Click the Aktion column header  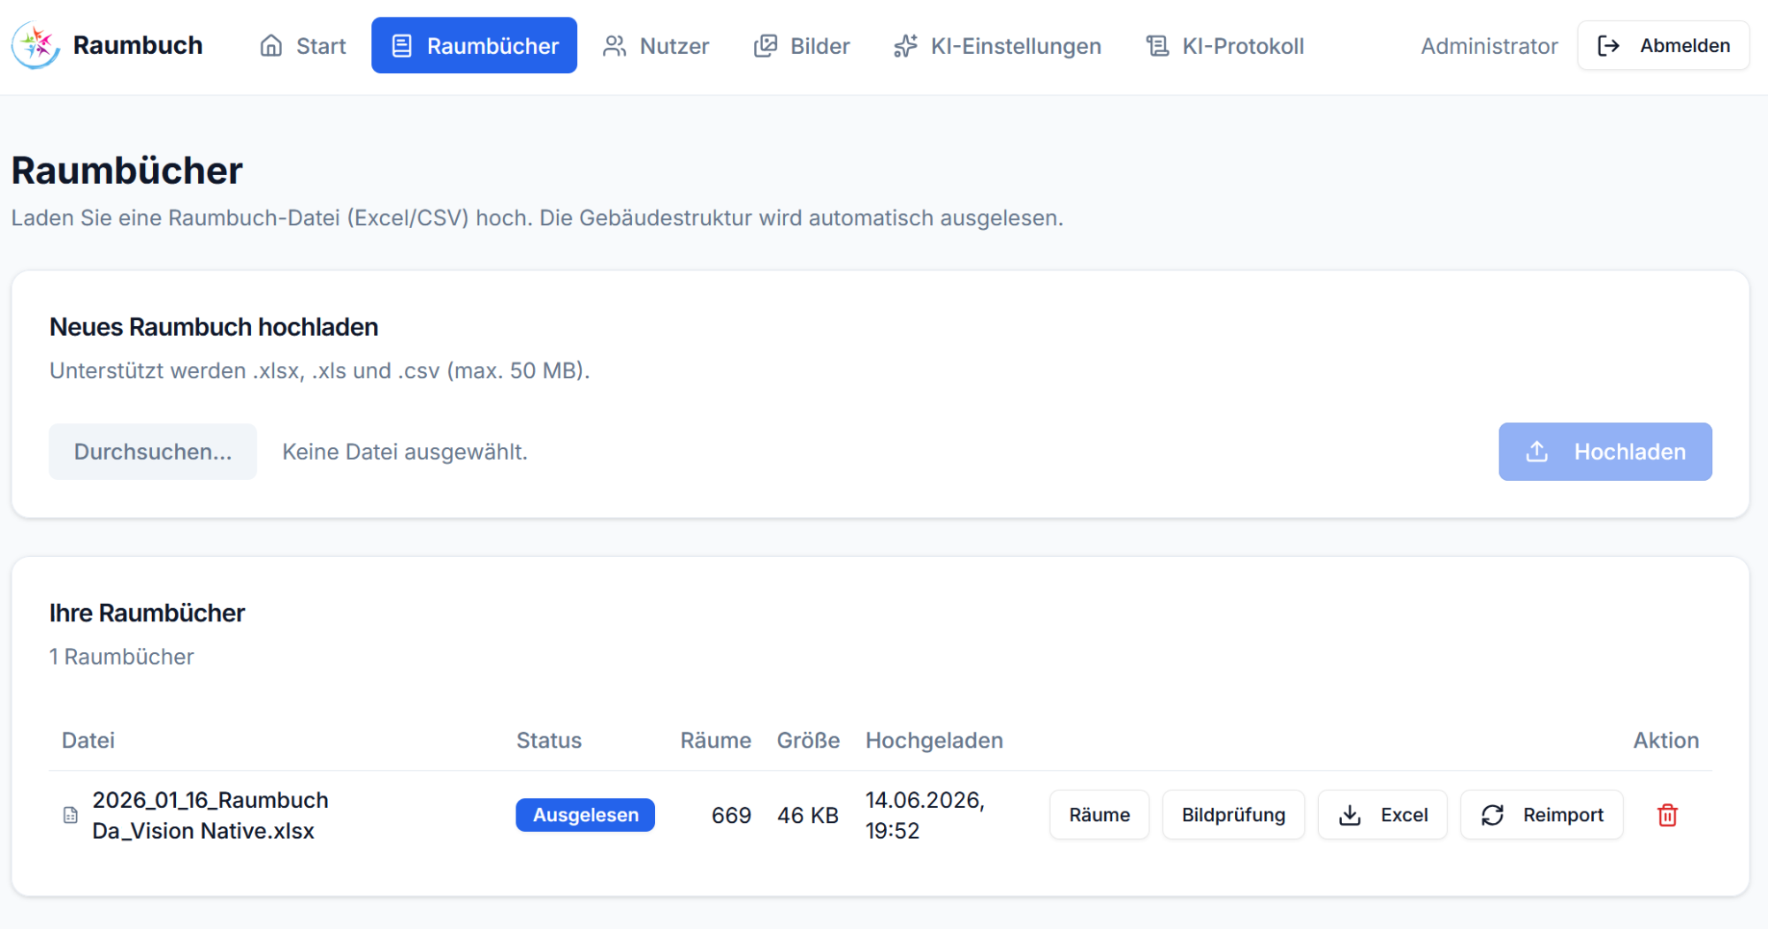pyautogui.click(x=1666, y=740)
